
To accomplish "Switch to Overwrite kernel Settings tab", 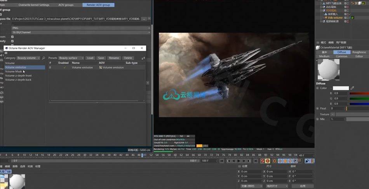I will pyautogui.click(x=34, y=5).
